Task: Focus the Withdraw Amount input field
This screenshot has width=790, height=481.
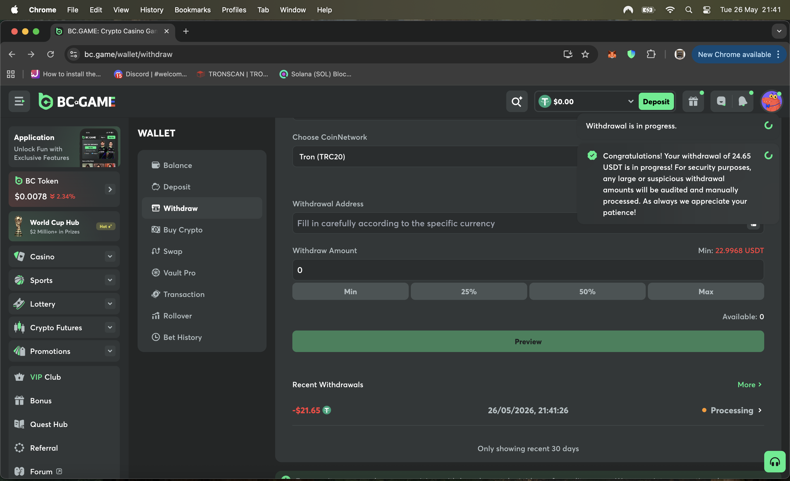Action: (528, 270)
